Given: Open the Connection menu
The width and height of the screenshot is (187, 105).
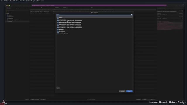Looking at the screenshot, I should (x=22, y=1).
